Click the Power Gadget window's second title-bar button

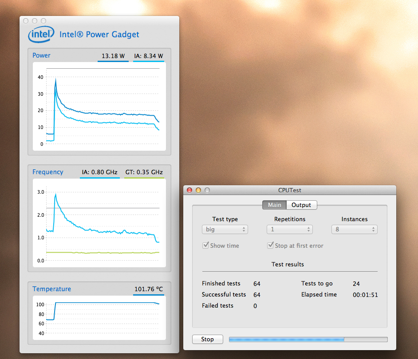click(35, 21)
